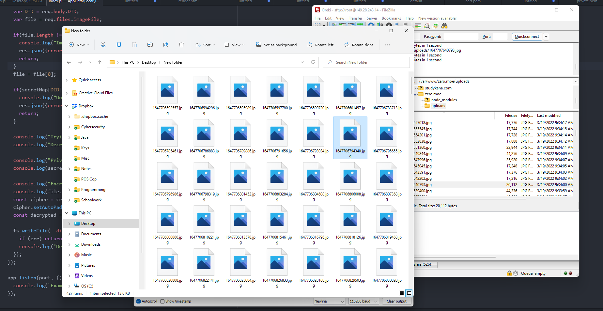The width and height of the screenshot is (603, 311).
Task: Open Creative Cloud Files in navigation pane
Action: coord(96,93)
